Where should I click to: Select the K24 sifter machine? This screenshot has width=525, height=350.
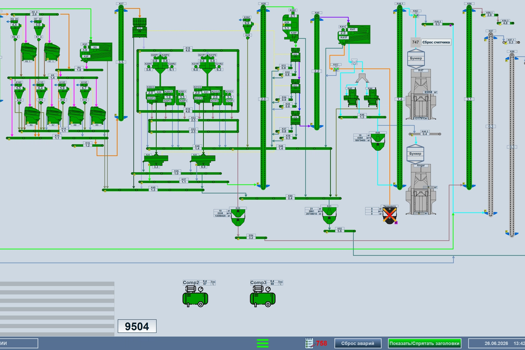click(156, 159)
